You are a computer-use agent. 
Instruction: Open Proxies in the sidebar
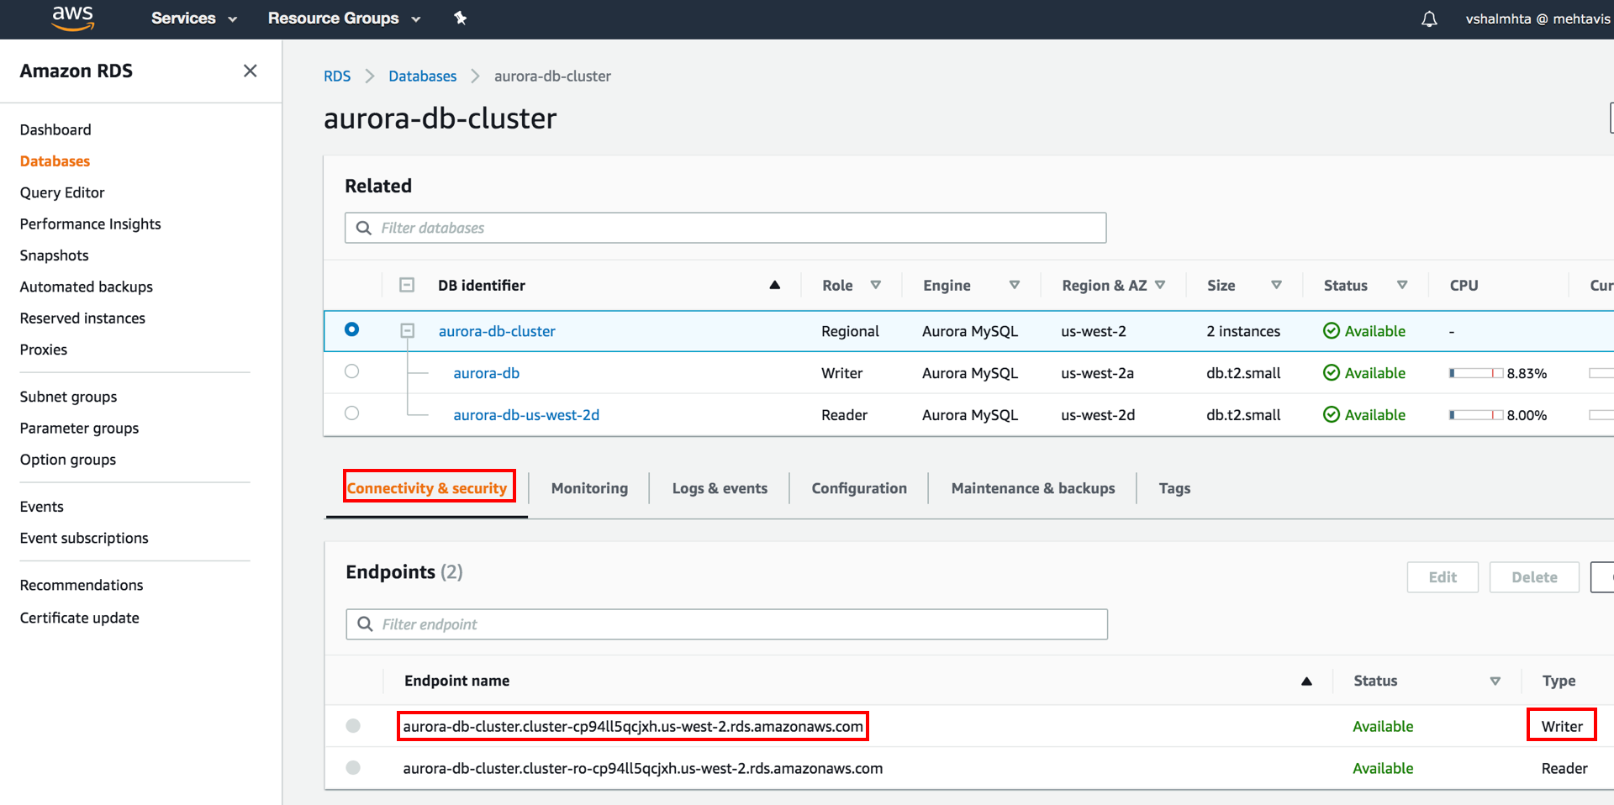click(x=43, y=350)
